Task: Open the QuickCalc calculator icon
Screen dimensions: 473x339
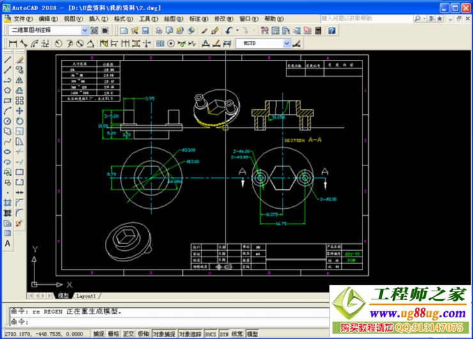Action: pos(318,31)
